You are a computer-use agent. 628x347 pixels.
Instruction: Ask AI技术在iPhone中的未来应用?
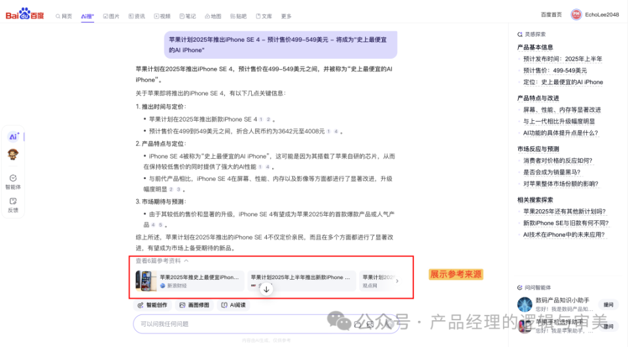tap(564, 235)
